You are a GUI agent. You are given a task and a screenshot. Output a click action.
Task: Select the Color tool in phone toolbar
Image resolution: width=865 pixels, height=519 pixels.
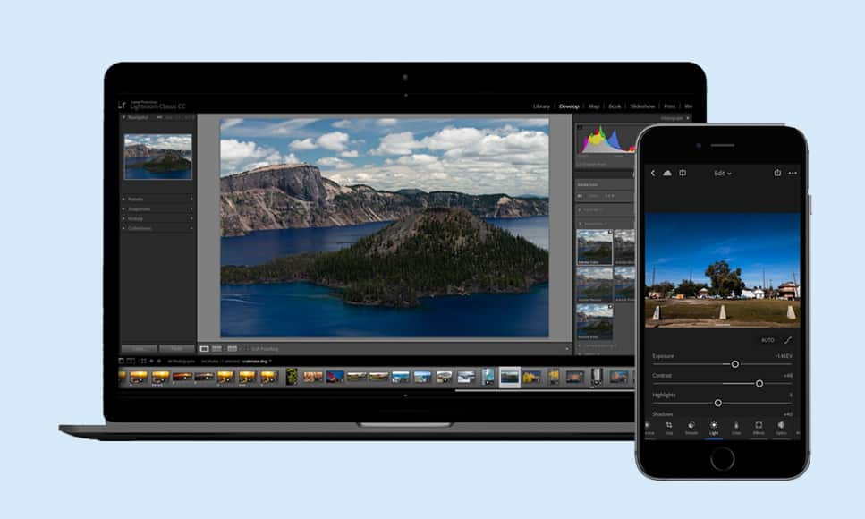[736, 427]
